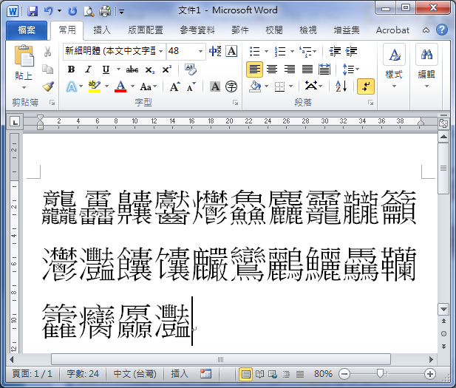Toggle Bold formatting
Image resolution: width=456 pixels, height=388 pixels.
(x=71, y=69)
